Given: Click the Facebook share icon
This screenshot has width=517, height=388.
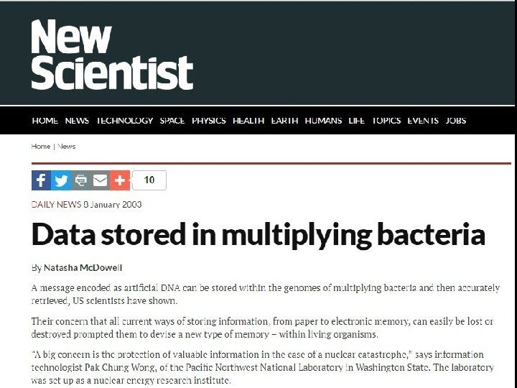Looking at the screenshot, I should (x=41, y=180).
